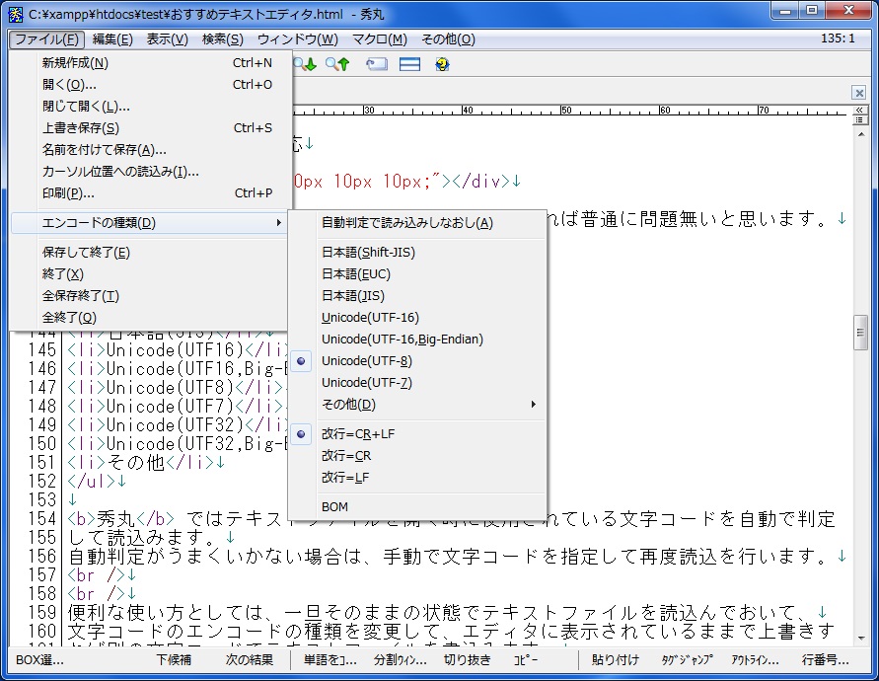Choose 保存して終了(E) menu entry
Viewport: 879px width, 681px height.
[150, 253]
